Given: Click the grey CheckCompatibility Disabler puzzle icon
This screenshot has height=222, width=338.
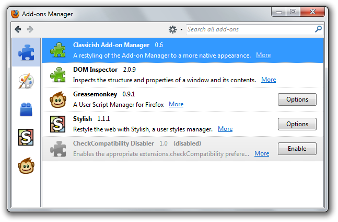Looking at the screenshot, I should [x=58, y=149].
